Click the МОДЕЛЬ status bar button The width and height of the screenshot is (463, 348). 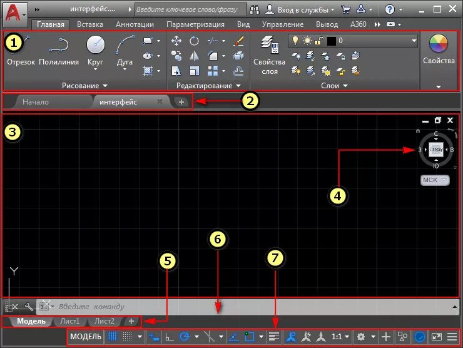point(86,337)
